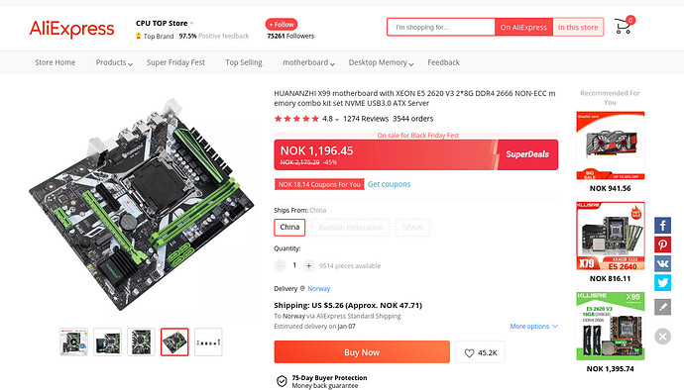
Task: Click the Get coupons link
Action: point(390,184)
